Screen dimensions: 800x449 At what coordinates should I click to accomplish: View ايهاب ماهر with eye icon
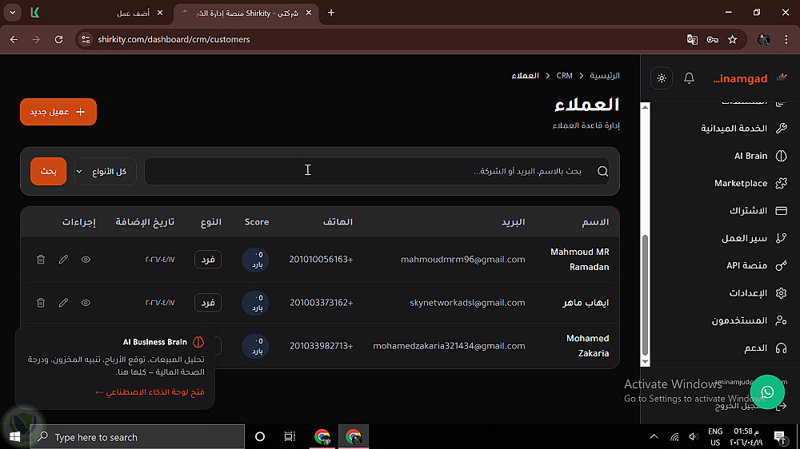point(86,303)
